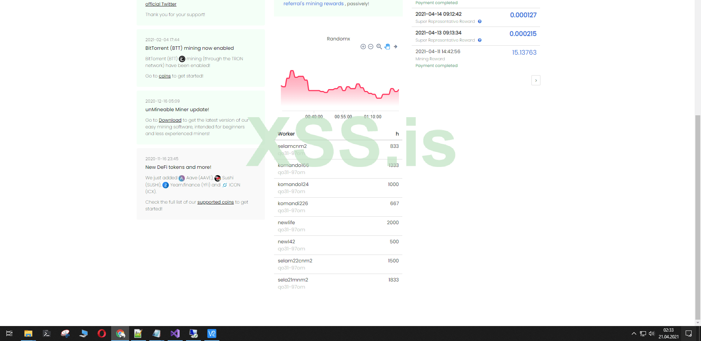Open the Download link in miner update
This screenshot has width=701, height=341.
pos(170,120)
